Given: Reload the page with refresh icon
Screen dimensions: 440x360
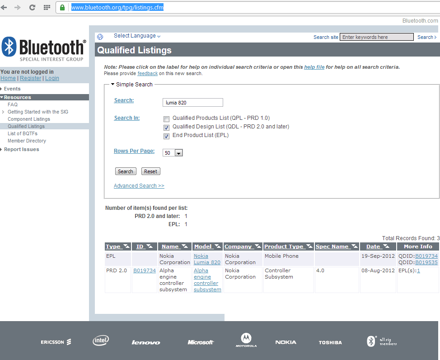Looking at the screenshot, I should [x=32, y=7].
